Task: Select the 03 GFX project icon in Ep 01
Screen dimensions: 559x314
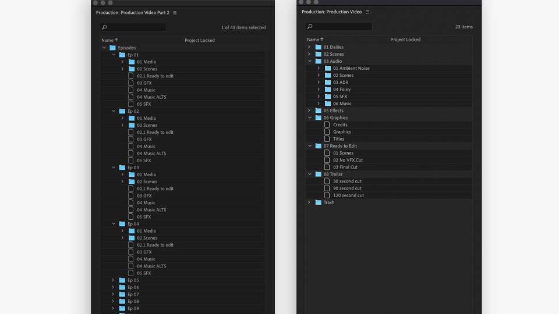Action: point(131,83)
